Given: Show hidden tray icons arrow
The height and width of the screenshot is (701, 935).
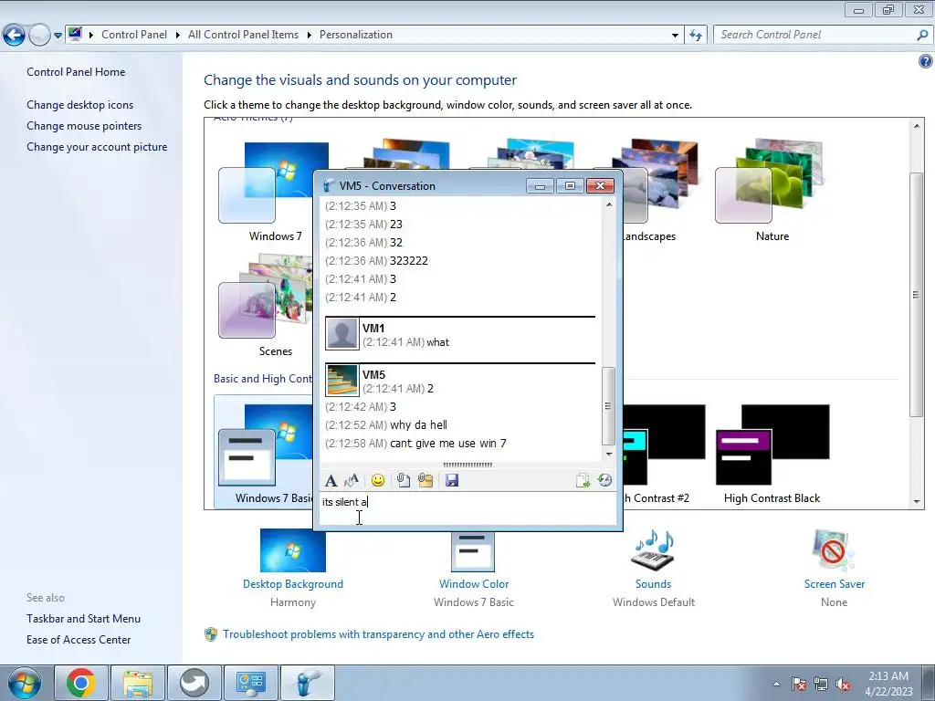Looking at the screenshot, I should pos(776,684).
